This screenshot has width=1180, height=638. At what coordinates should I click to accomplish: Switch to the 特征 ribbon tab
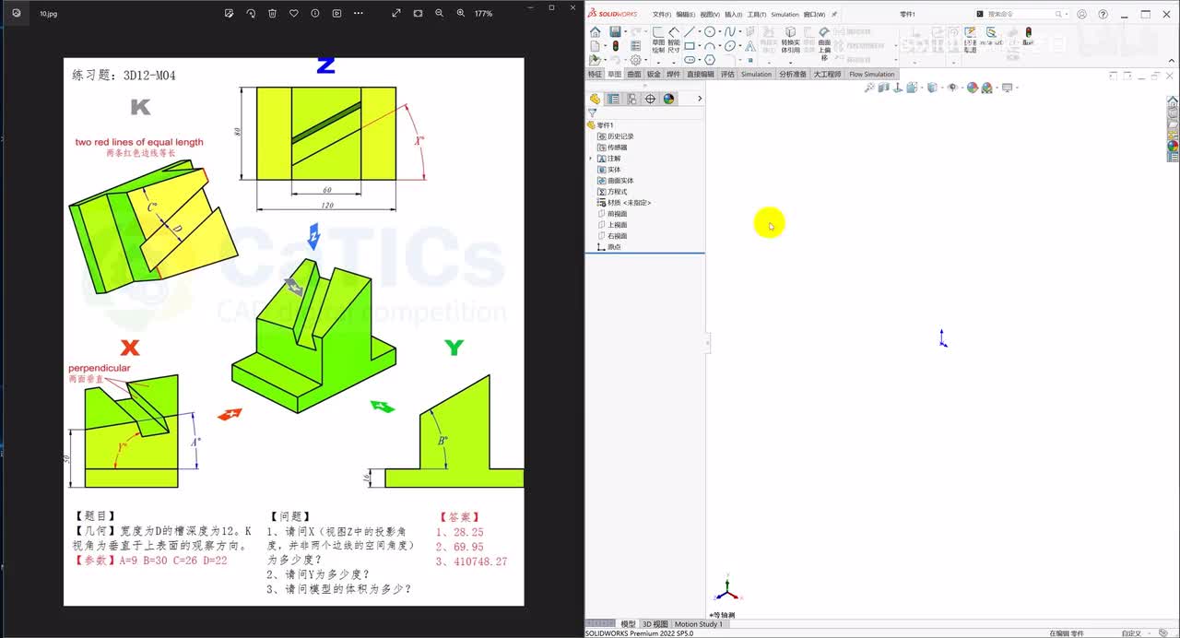595,74
